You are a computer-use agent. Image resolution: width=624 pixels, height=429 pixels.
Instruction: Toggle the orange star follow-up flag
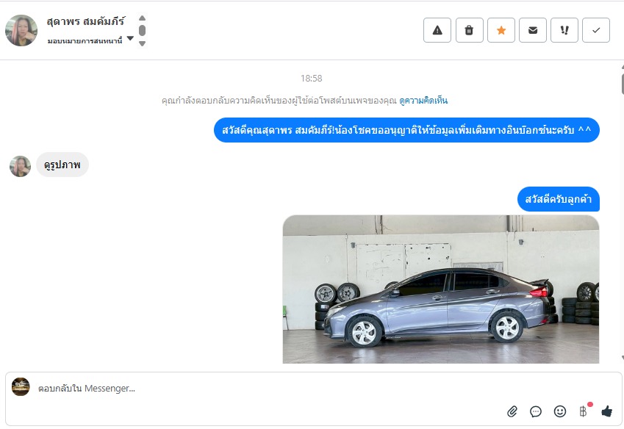[x=501, y=30]
